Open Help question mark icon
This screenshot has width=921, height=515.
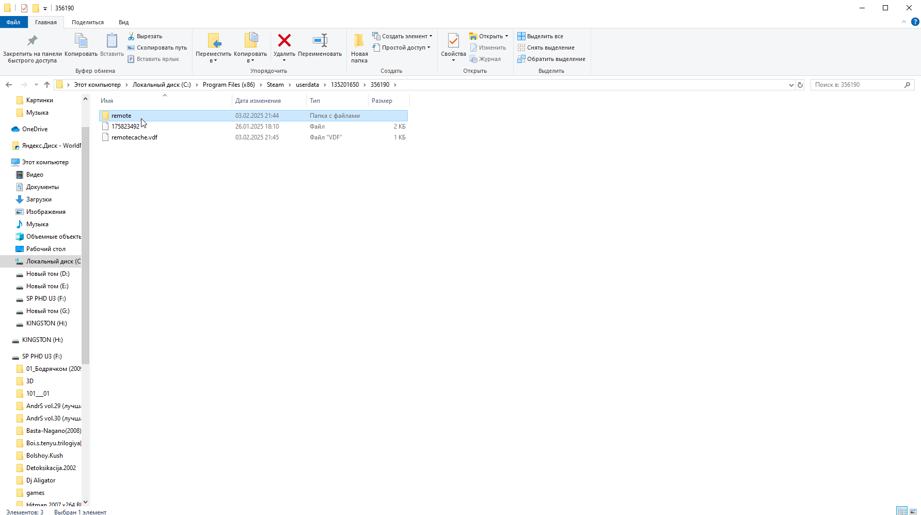[x=915, y=22]
